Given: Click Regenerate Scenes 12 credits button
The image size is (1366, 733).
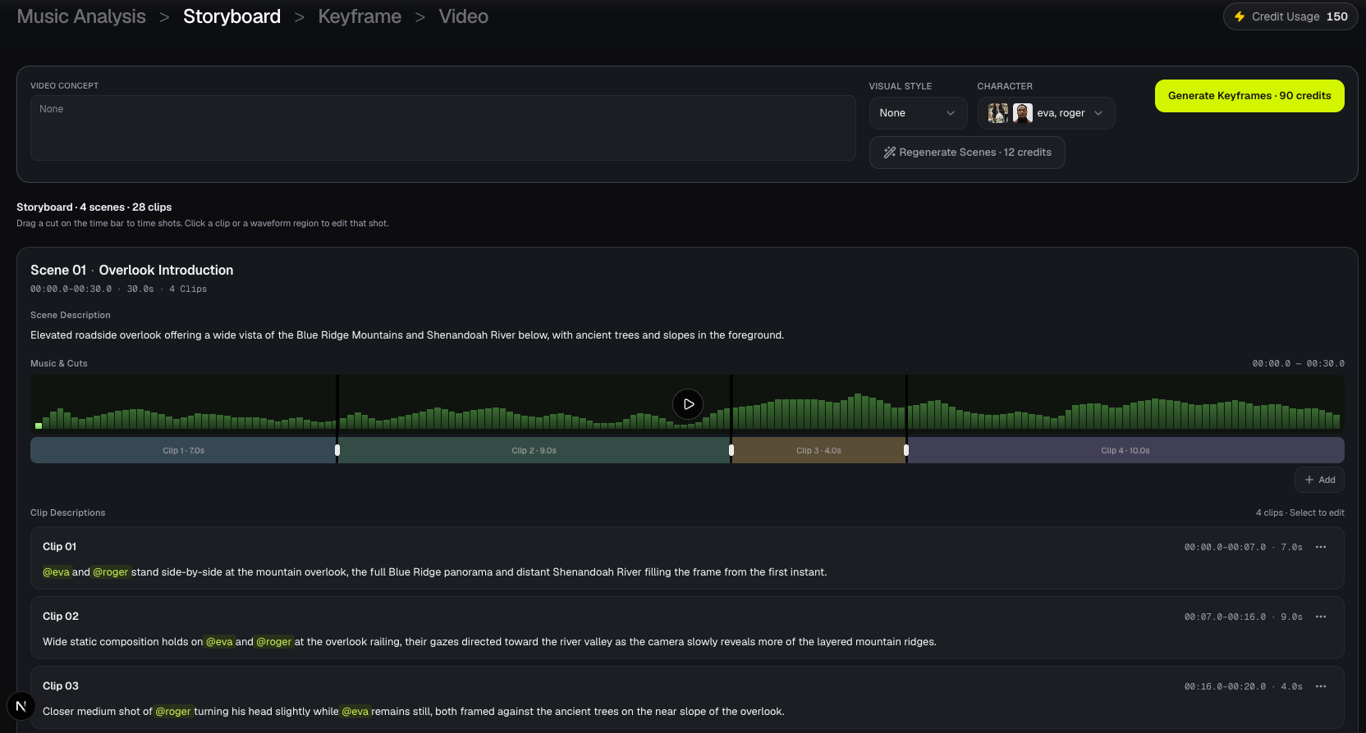Looking at the screenshot, I should click(967, 153).
